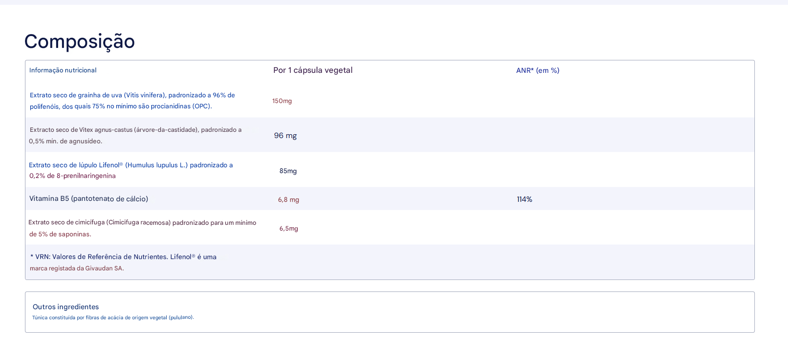
Task: Select the Givaudan SA trademark notice
Action: pyautogui.click(x=77, y=268)
